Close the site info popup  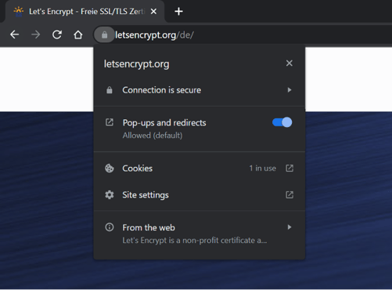[x=290, y=63]
